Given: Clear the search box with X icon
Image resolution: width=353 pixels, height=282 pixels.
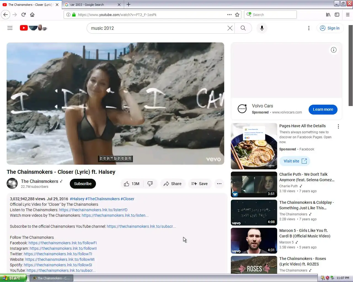Looking at the screenshot, I should pyautogui.click(x=230, y=28).
